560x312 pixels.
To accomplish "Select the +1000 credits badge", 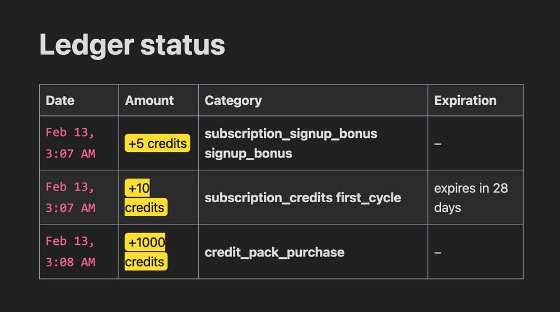I will [x=146, y=252].
